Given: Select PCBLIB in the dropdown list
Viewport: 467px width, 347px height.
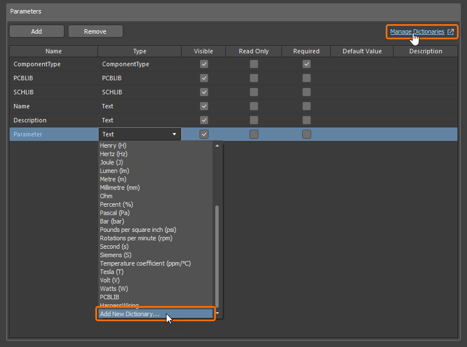Looking at the screenshot, I should click(109, 297).
